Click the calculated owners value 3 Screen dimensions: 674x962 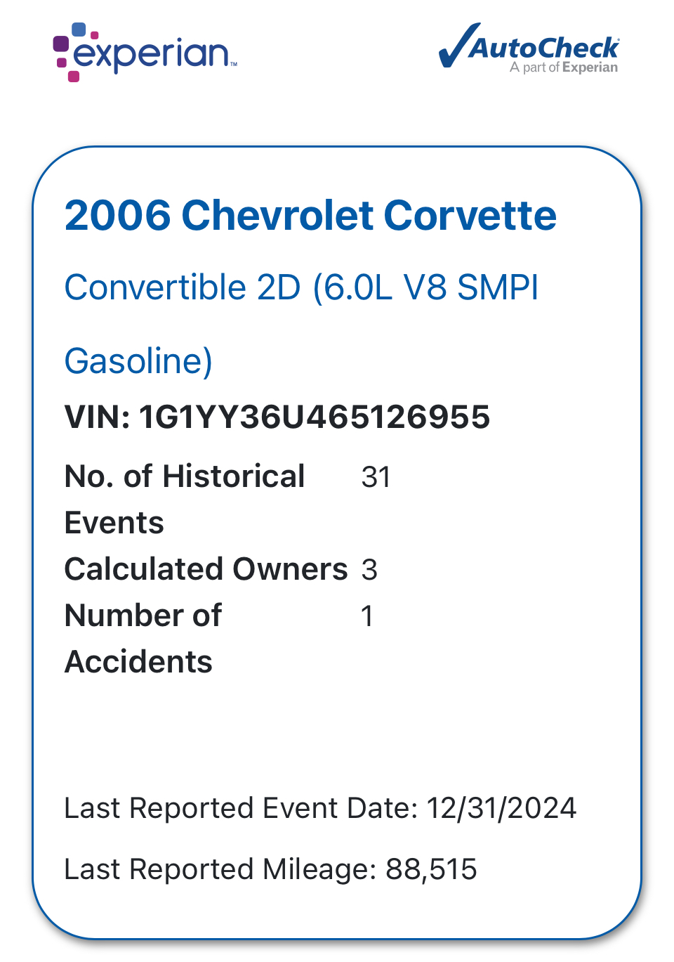click(x=369, y=570)
